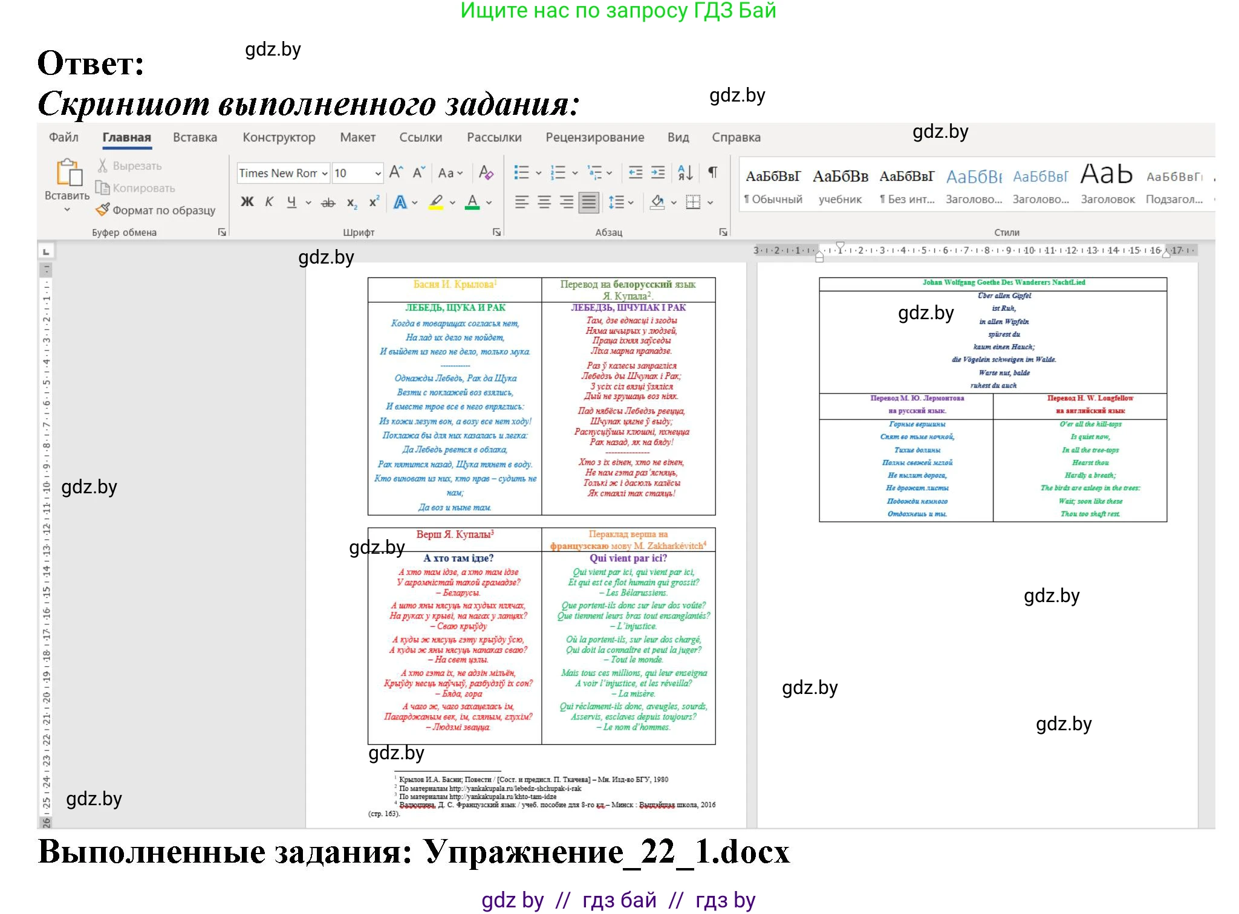Open the Рецензирование tab

(596, 137)
